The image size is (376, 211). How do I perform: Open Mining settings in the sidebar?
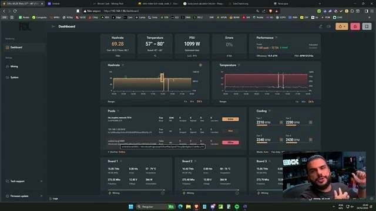pyautogui.click(x=23, y=66)
